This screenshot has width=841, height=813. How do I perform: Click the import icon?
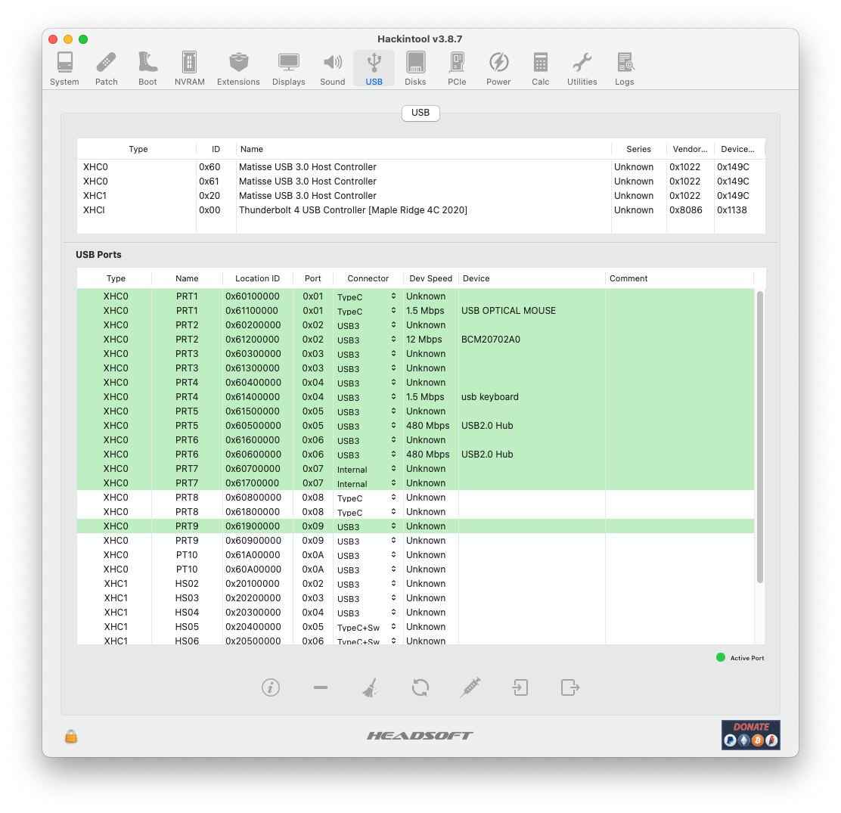point(520,687)
